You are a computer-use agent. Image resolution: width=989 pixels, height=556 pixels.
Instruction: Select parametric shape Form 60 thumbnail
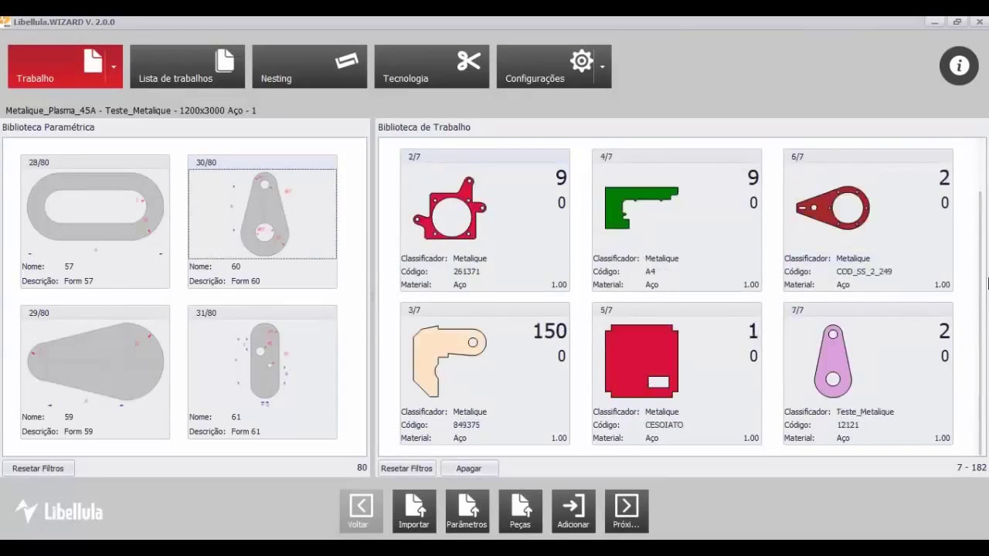coord(263,214)
